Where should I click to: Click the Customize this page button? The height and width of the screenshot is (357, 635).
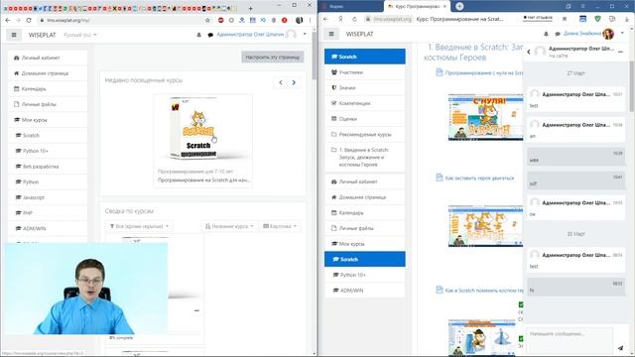tap(273, 58)
